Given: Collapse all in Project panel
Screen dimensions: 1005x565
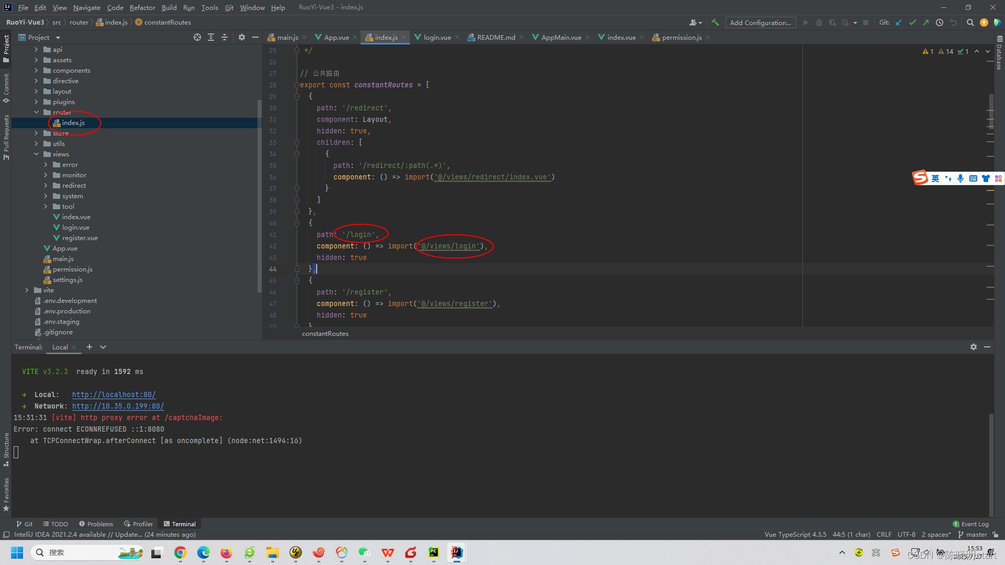Looking at the screenshot, I should click(225, 37).
